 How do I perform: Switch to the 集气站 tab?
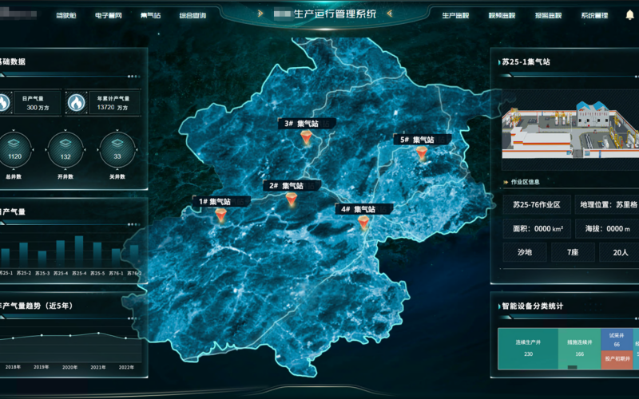click(150, 15)
